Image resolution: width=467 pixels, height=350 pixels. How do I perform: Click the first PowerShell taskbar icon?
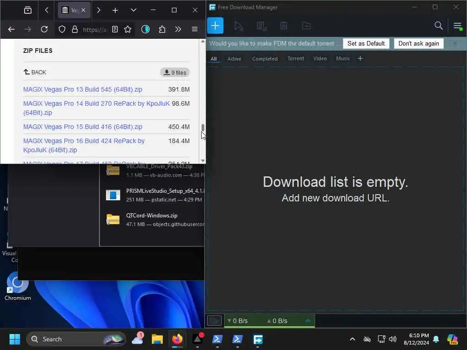[217, 339]
